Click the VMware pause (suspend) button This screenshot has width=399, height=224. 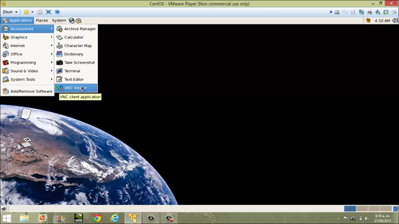pos(26,12)
